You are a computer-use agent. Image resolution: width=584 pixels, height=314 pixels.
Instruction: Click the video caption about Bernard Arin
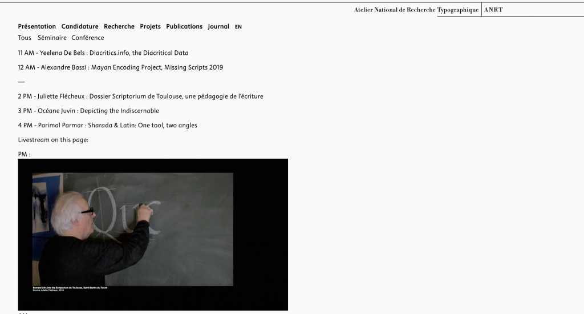tap(70, 289)
